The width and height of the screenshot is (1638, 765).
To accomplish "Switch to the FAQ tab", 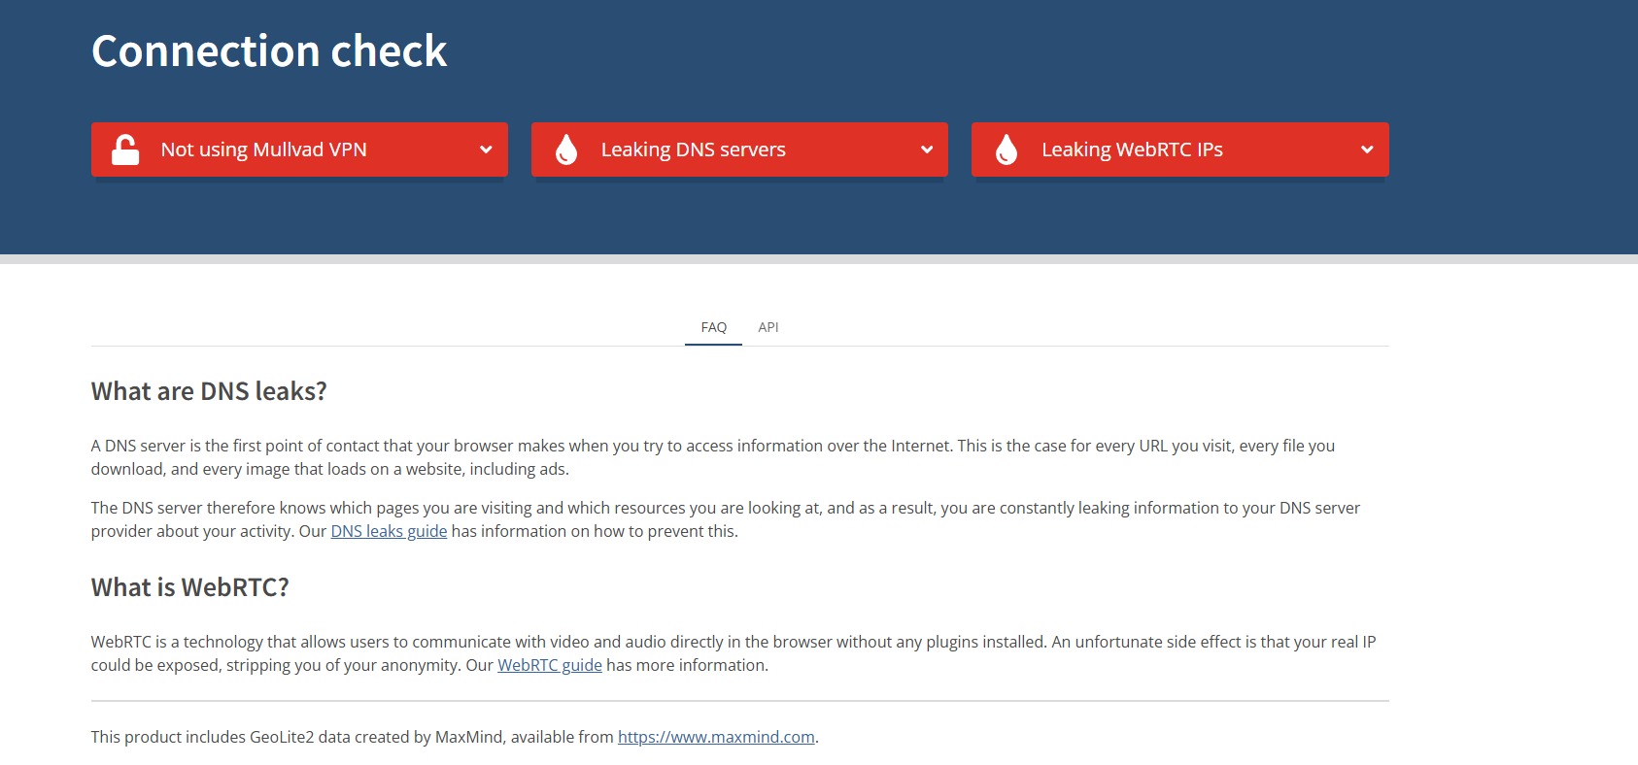I will (714, 327).
